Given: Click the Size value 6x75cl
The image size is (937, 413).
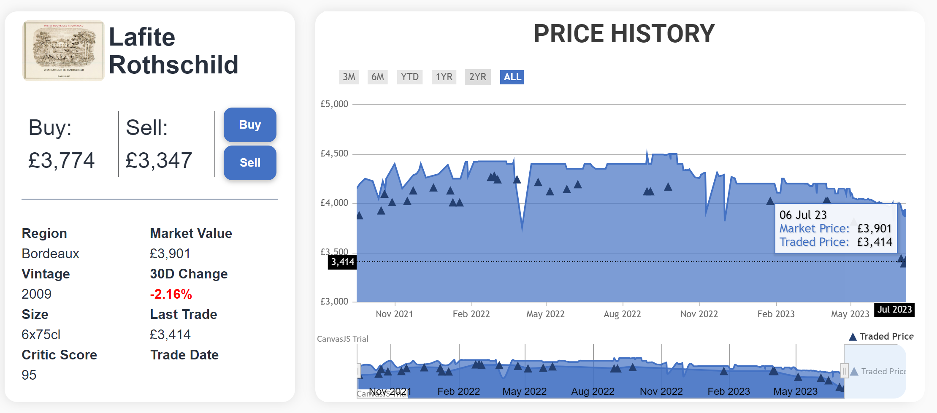Looking at the screenshot, I should 41,335.
